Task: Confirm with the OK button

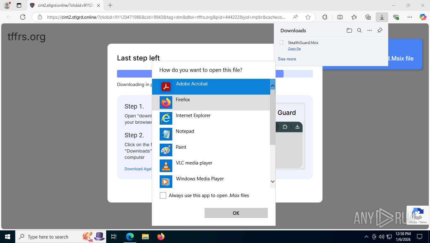Action: (x=236, y=213)
